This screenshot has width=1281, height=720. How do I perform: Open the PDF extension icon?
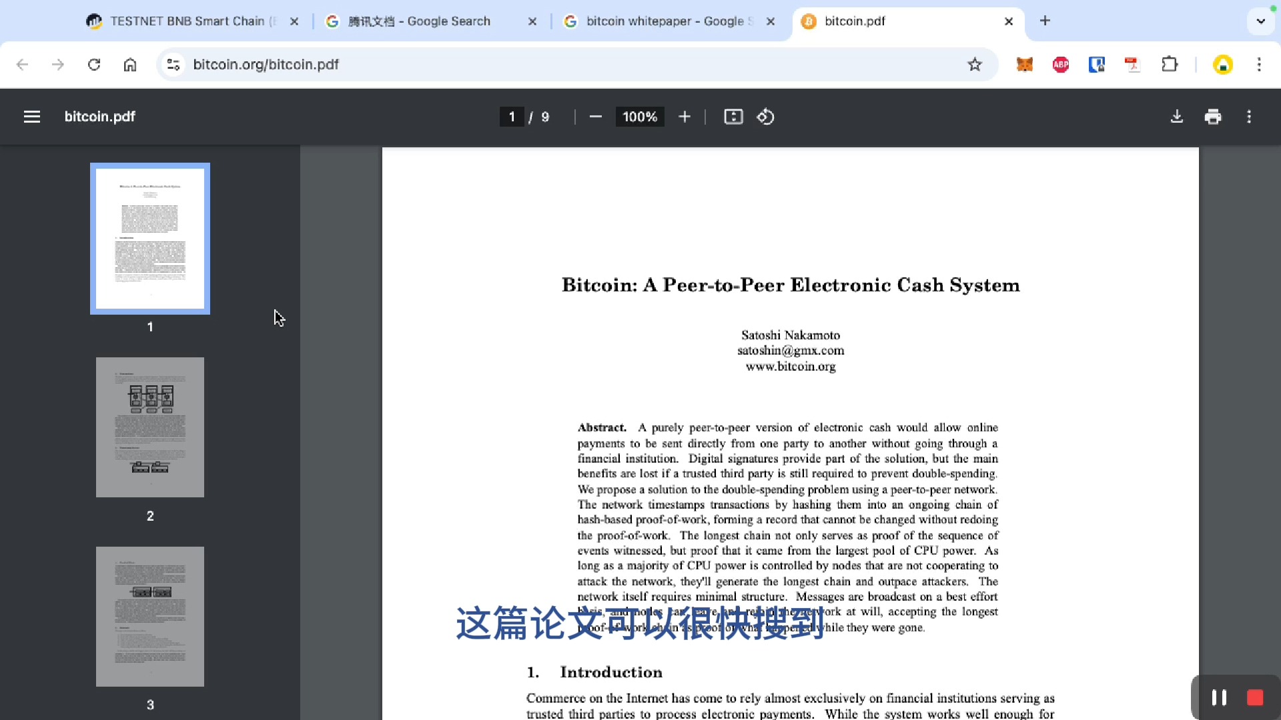(x=1133, y=65)
